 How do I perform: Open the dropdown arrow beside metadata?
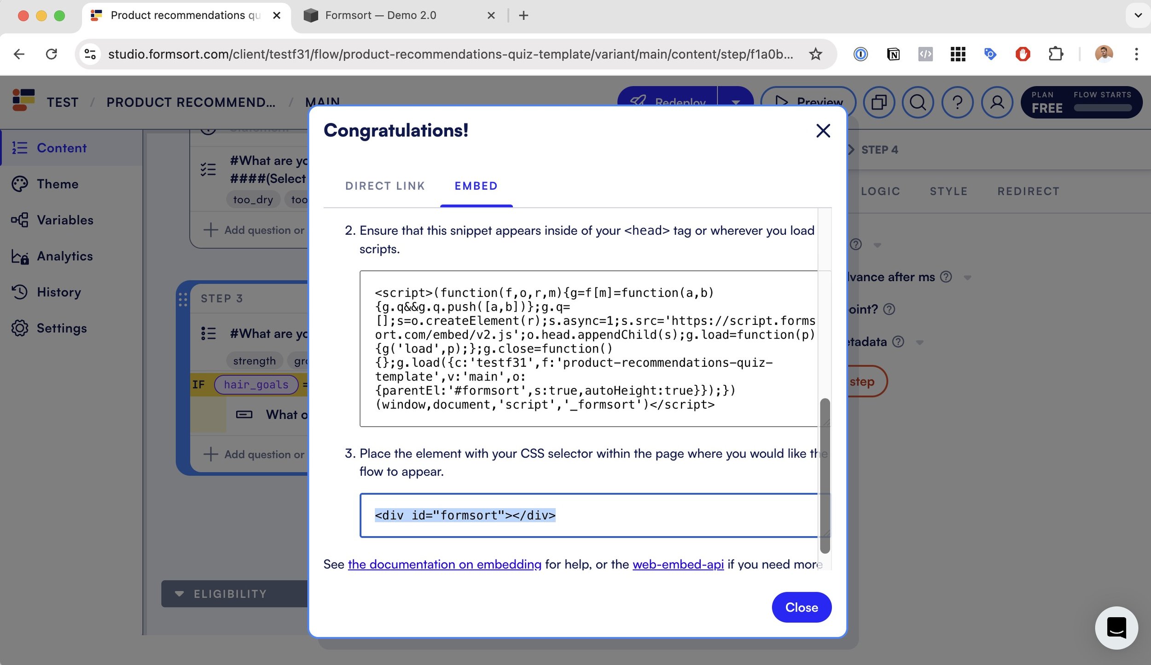click(919, 342)
